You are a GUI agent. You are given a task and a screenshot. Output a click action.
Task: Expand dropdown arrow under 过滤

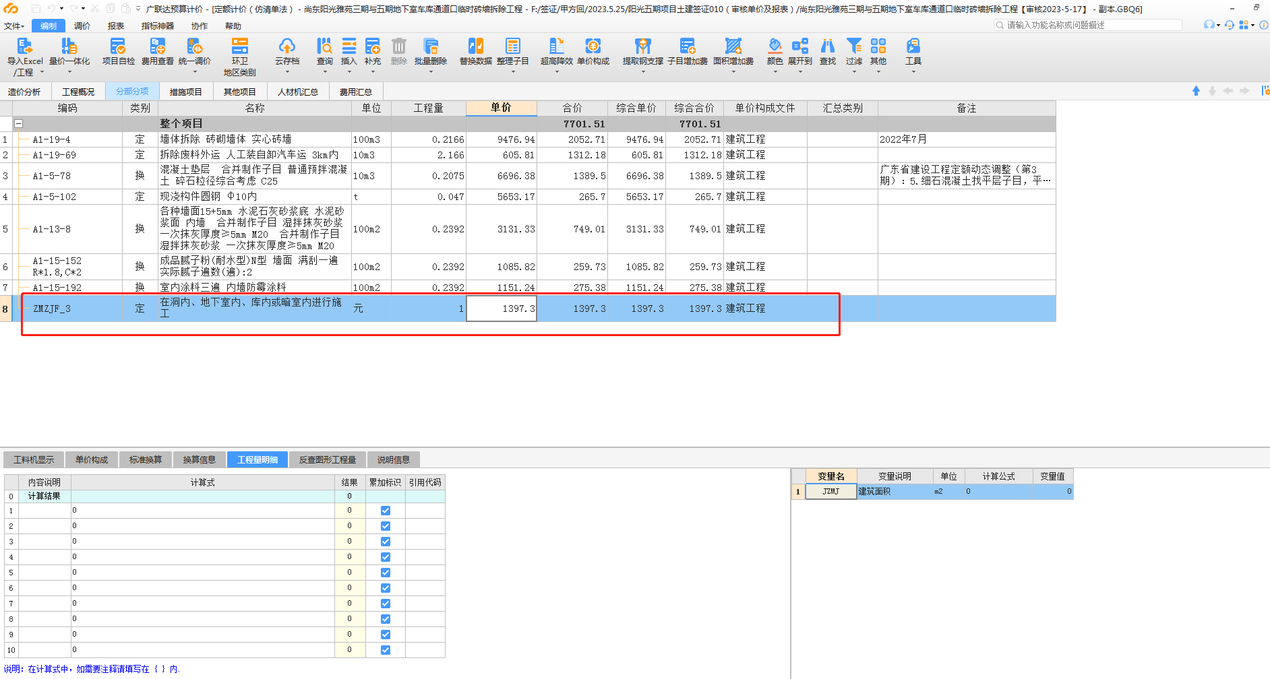tap(854, 72)
